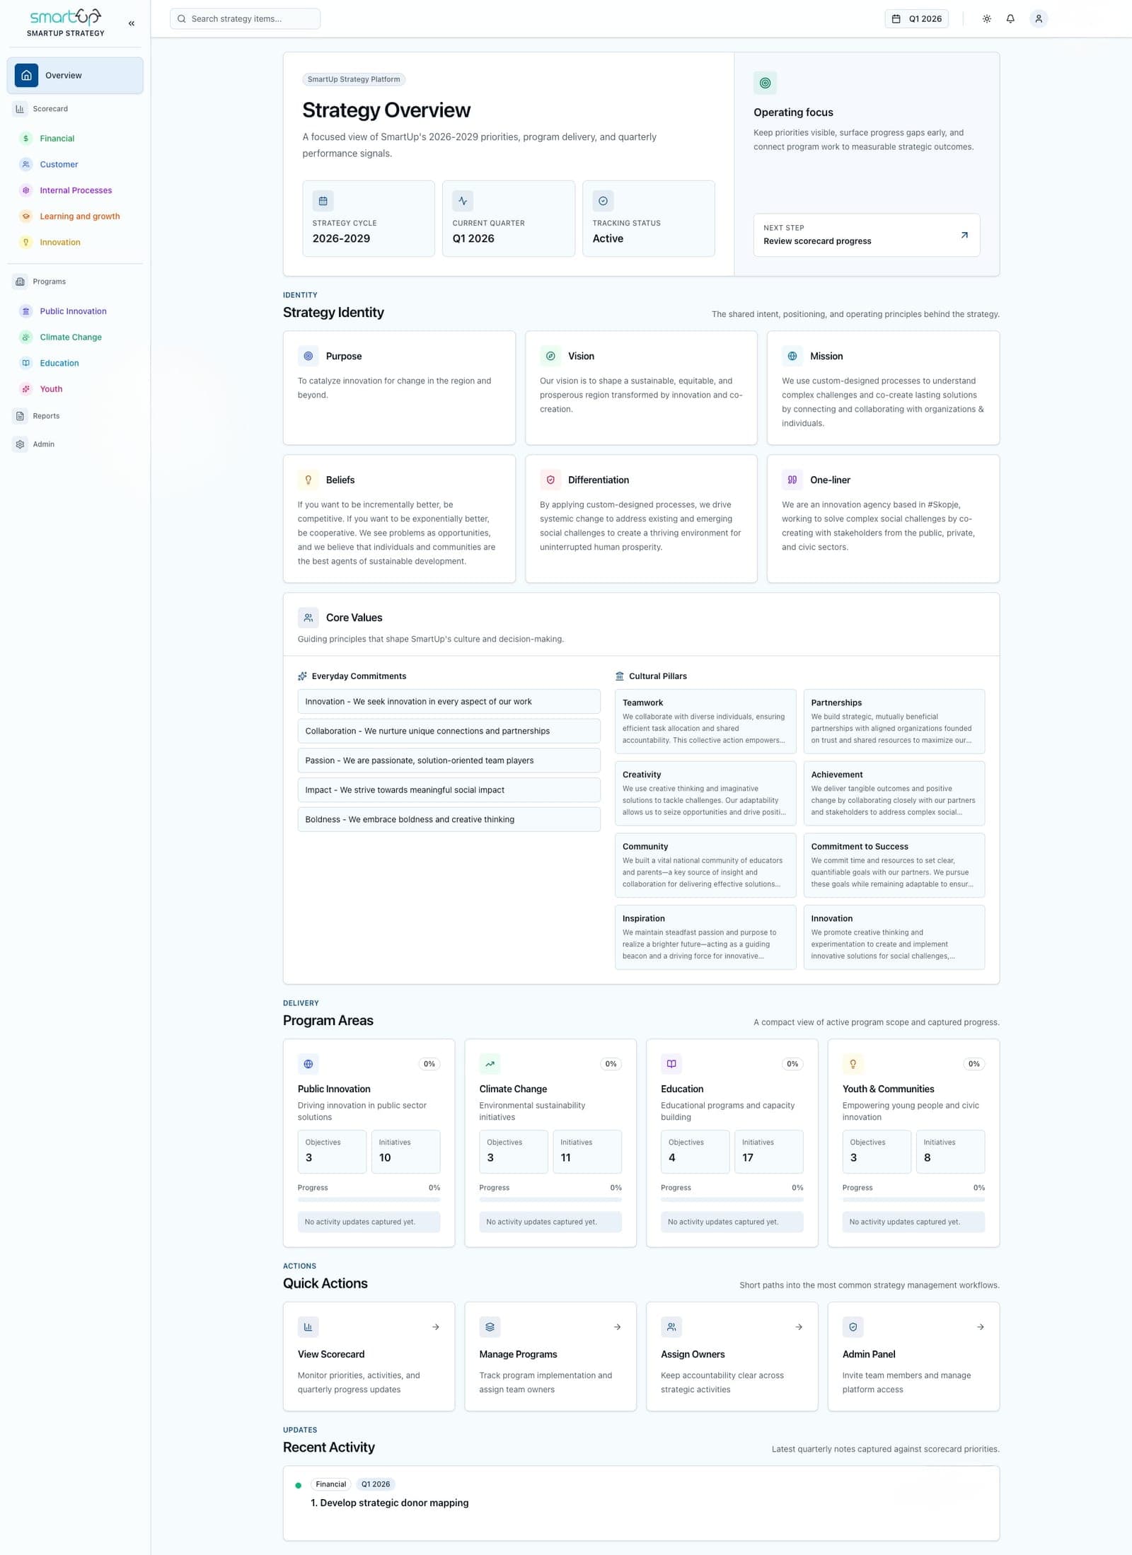Click the Strategy Cycle calendar icon
Viewport: 1132px width, 1555px height.
click(323, 201)
